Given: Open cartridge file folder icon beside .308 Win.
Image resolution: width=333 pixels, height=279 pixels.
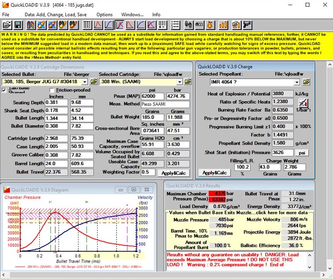Looking at the screenshot, I should [x=188, y=81].
